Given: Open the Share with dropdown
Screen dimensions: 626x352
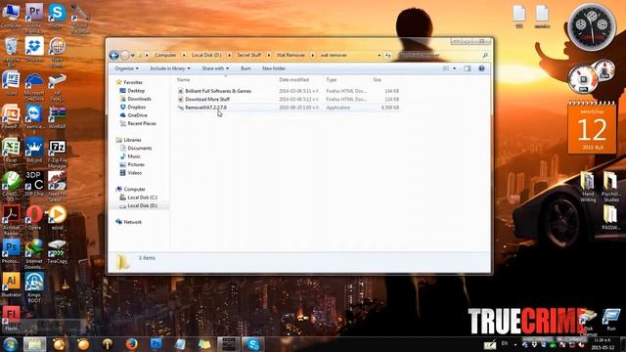Looking at the screenshot, I should point(215,68).
